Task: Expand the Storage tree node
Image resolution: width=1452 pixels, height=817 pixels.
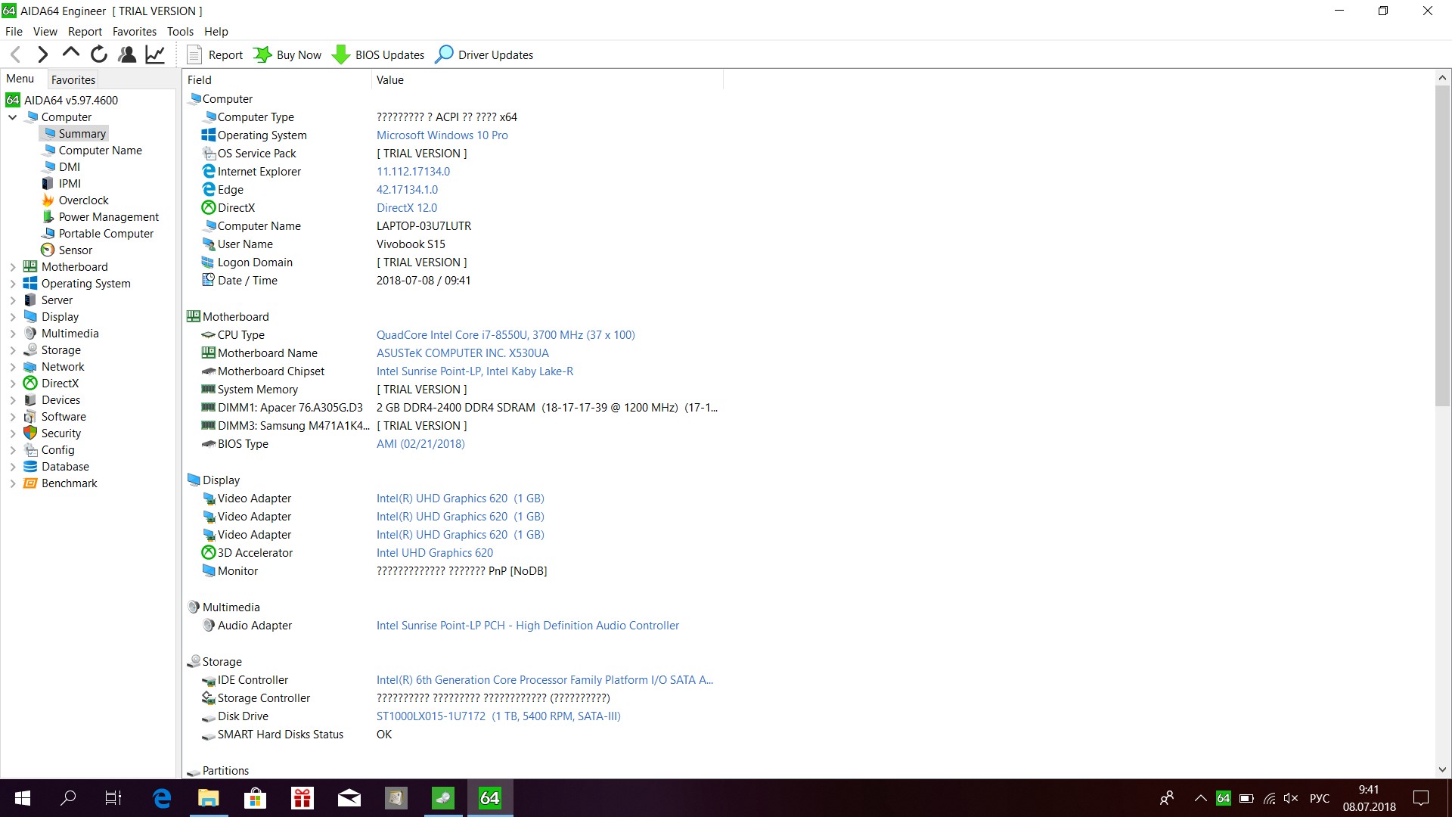Action: [x=13, y=350]
